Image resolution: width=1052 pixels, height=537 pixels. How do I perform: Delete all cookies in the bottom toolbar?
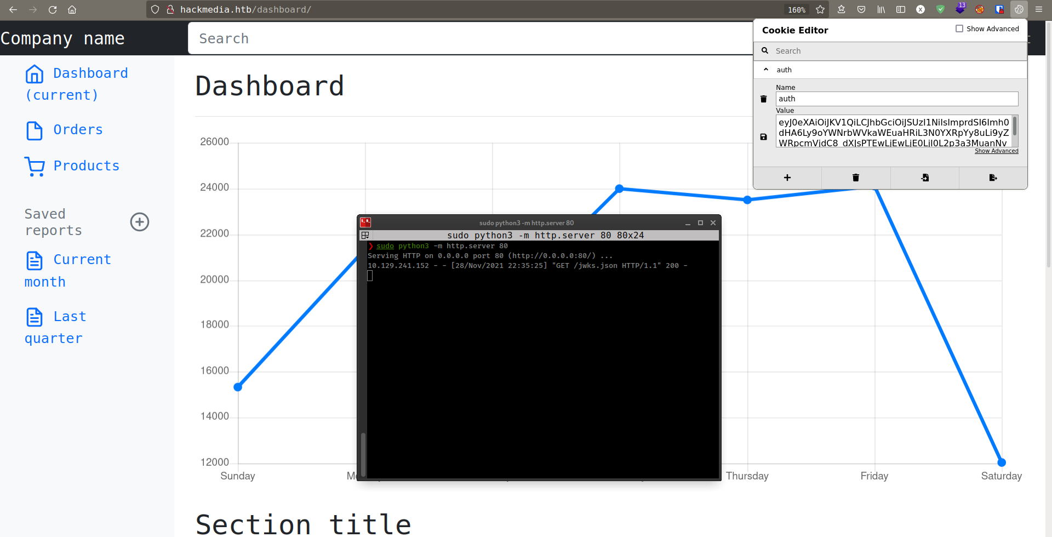[x=855, y=178]
